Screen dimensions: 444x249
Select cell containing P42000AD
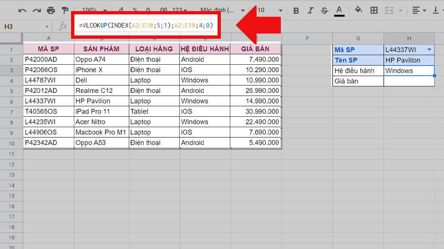point(49,60)
